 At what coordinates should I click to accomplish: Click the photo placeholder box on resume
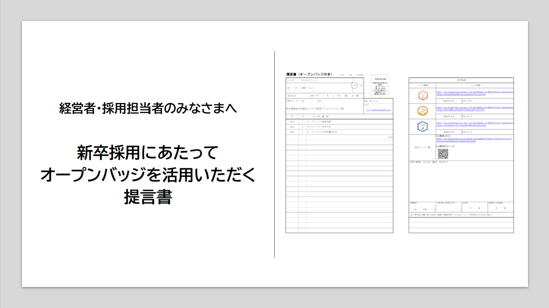[379, 86]
